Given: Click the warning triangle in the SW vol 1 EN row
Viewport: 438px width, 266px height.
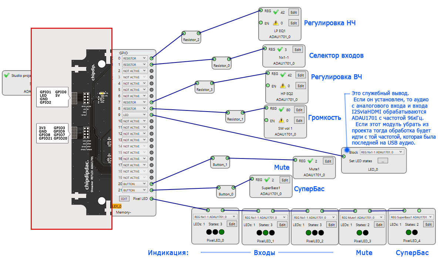Looking at the screenshot, I should pos(282,121).
